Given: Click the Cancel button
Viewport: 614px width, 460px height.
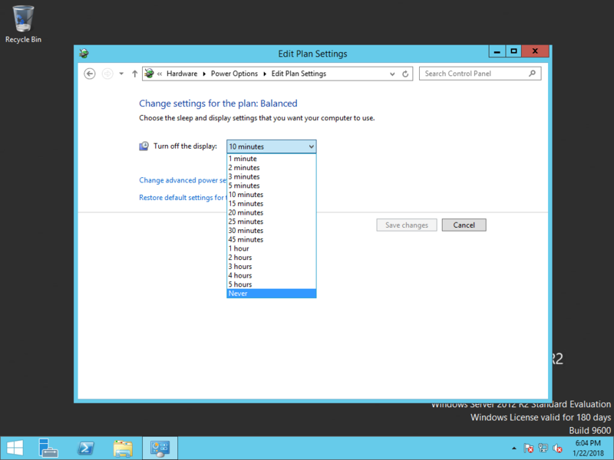Looking at the screenshot, I should click(464, 225).
